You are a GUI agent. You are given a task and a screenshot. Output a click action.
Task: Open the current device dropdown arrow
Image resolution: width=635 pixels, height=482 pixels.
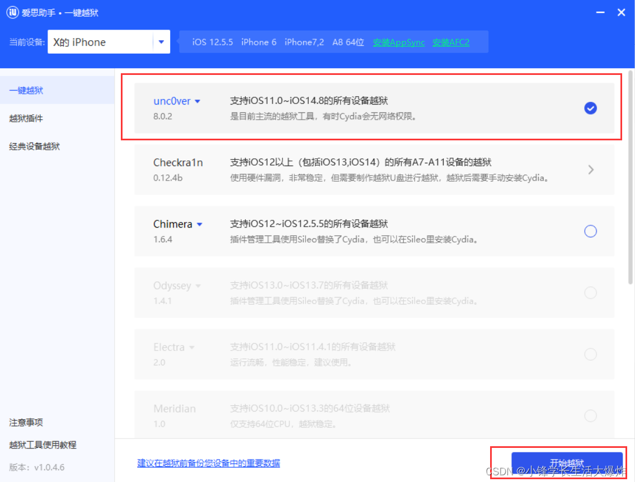tap(161, 42)
